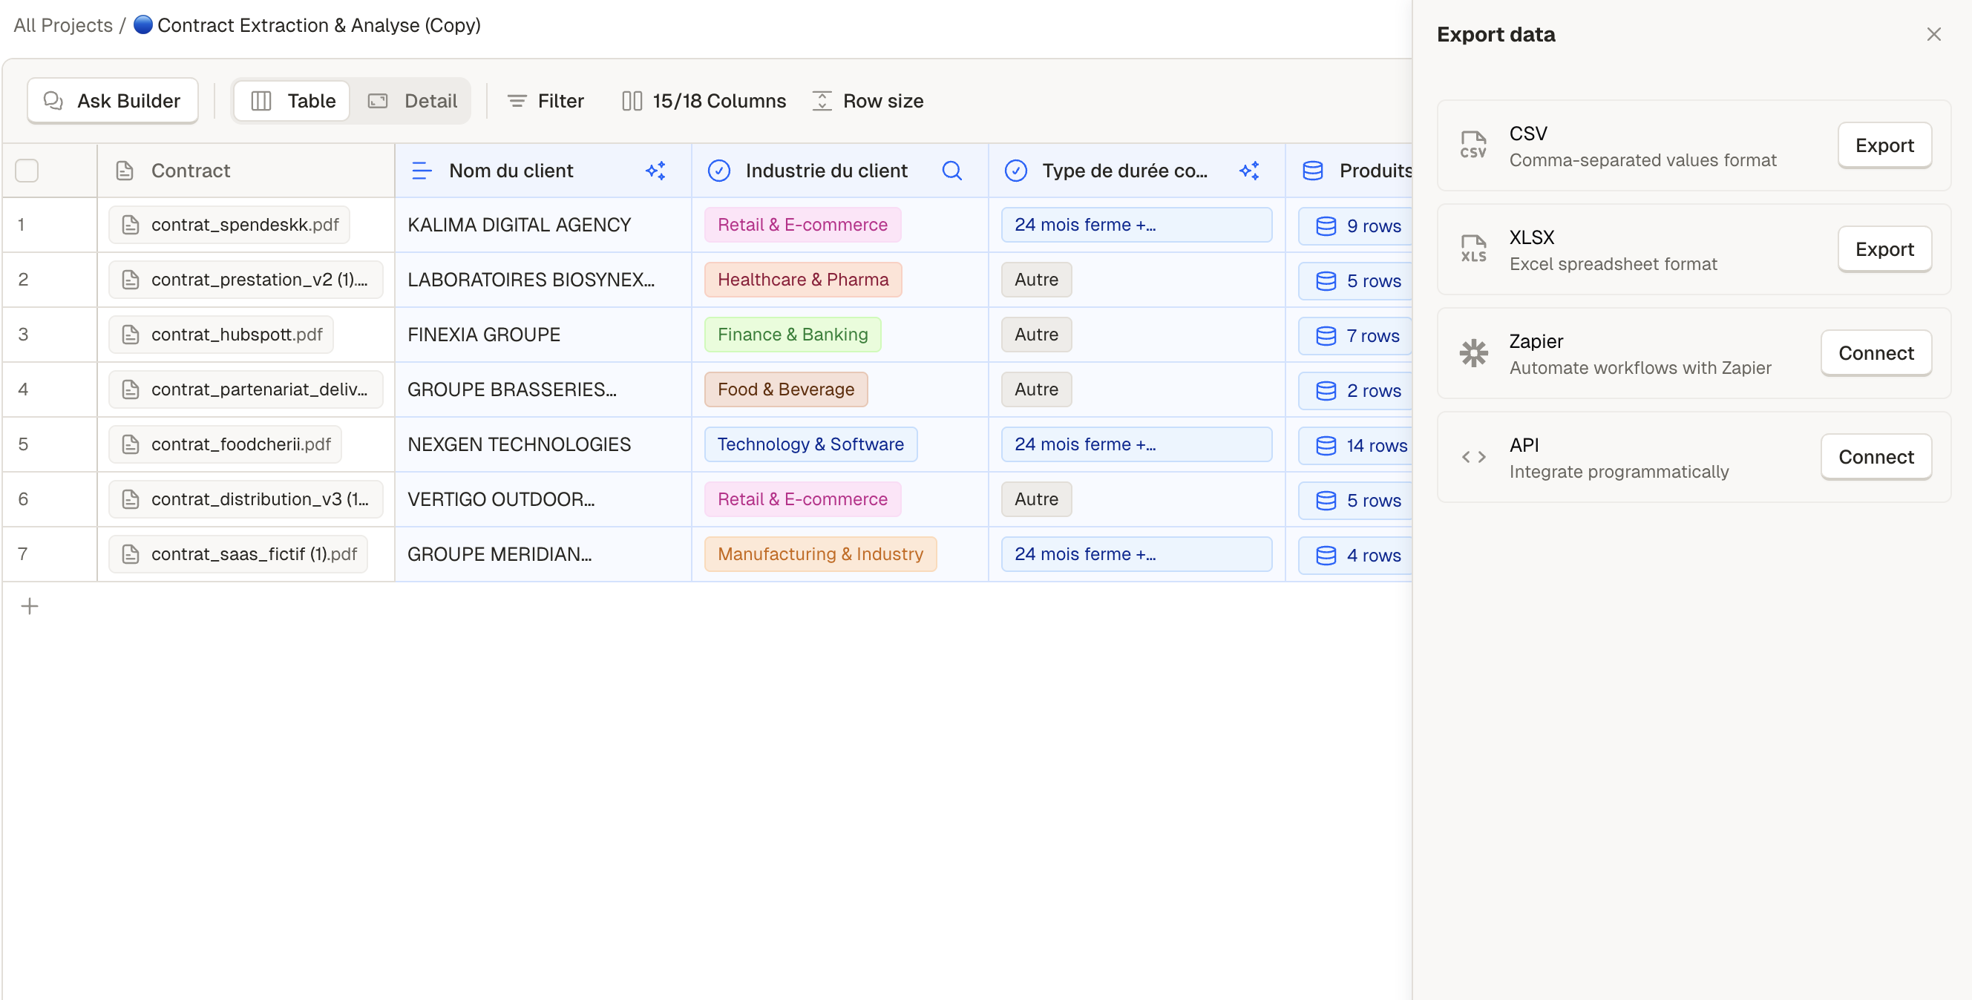Click the API code brackets icon
Screen dimensions: 1972x1000
1473,458
